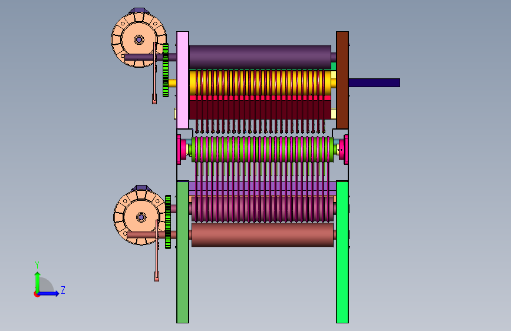The image size is (511, 331).
Task: Select the upper green gear
Action: click(x=166, y=70)
